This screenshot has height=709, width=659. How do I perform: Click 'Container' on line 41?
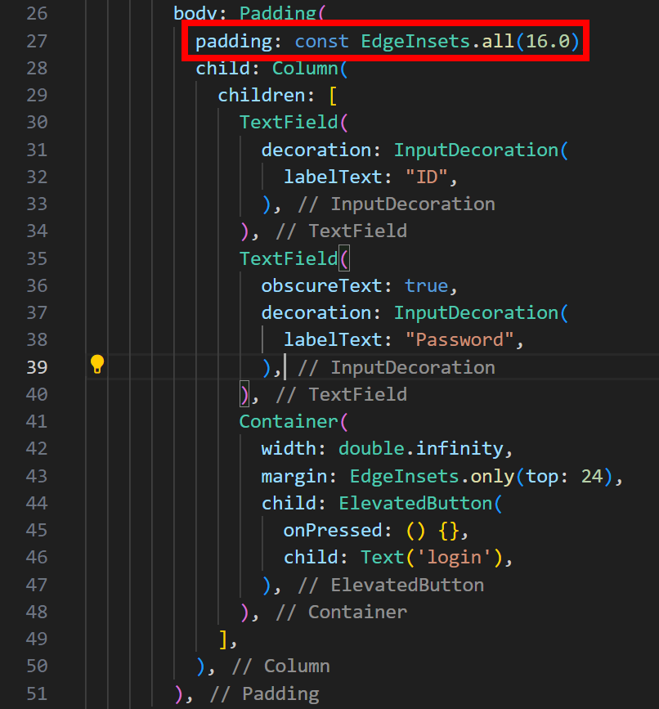289,422
